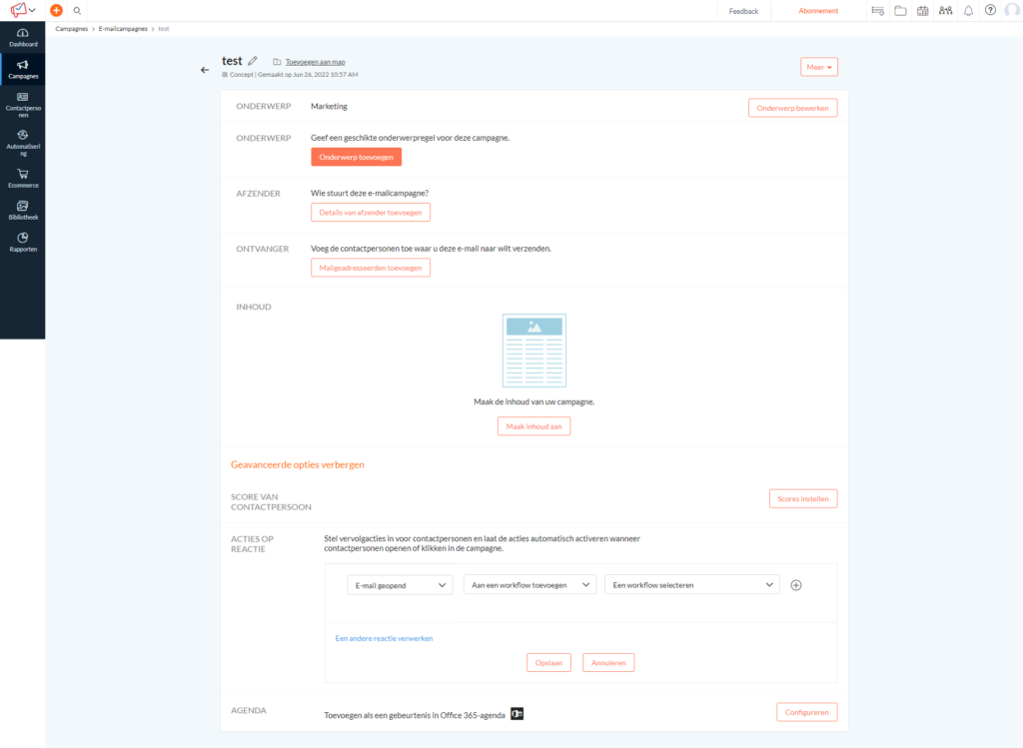Open Automatisering in the sidebar
The height and width of the screenshot is (748, 1023).
[x=23, y=143]
